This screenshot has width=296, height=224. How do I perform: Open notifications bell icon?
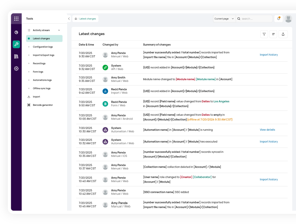[x=278, y=18]
